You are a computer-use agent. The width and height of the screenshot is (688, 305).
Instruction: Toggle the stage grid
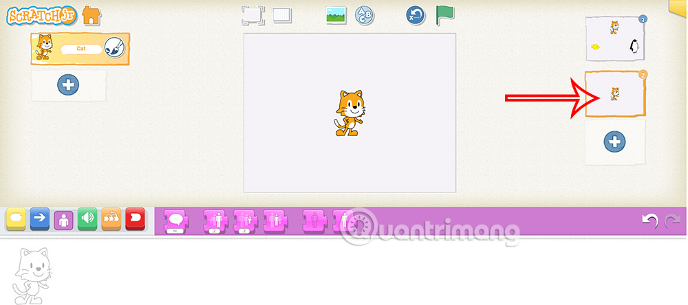pyautogui.click(x=281, y=15)
